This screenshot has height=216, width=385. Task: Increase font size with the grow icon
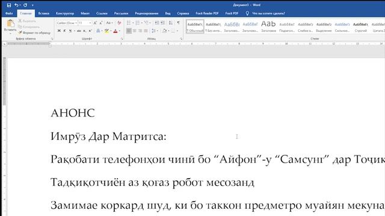point(95,23)
